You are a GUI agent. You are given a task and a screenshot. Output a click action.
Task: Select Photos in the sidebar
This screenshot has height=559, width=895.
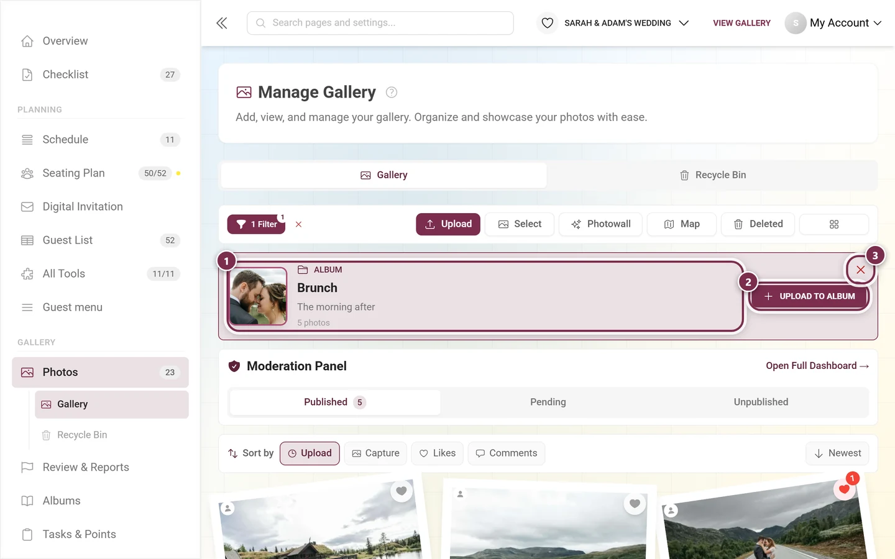point(100,373)
